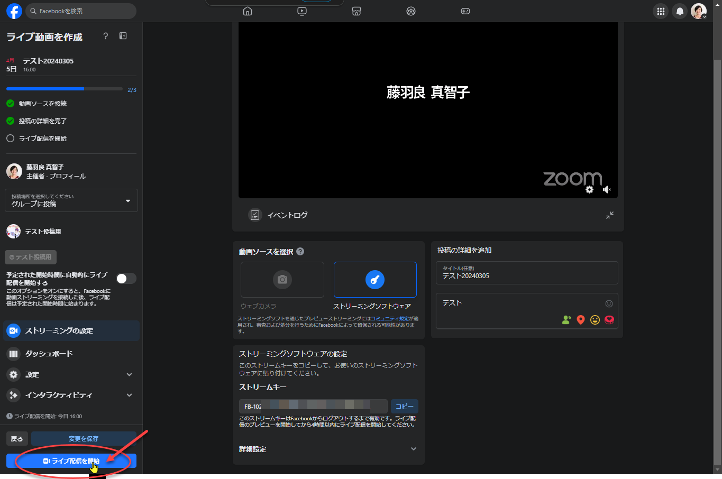722x479 pixels.
Task: Click the テスト投稿用 privacy button
Action: coord(31,257)
